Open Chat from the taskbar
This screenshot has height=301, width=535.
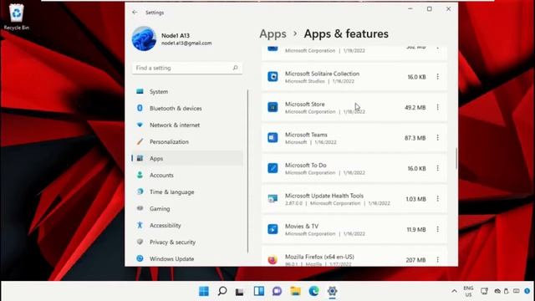(x=277, y=291)
